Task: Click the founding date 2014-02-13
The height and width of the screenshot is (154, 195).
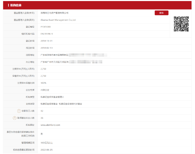Action: [x=47, y=48]
